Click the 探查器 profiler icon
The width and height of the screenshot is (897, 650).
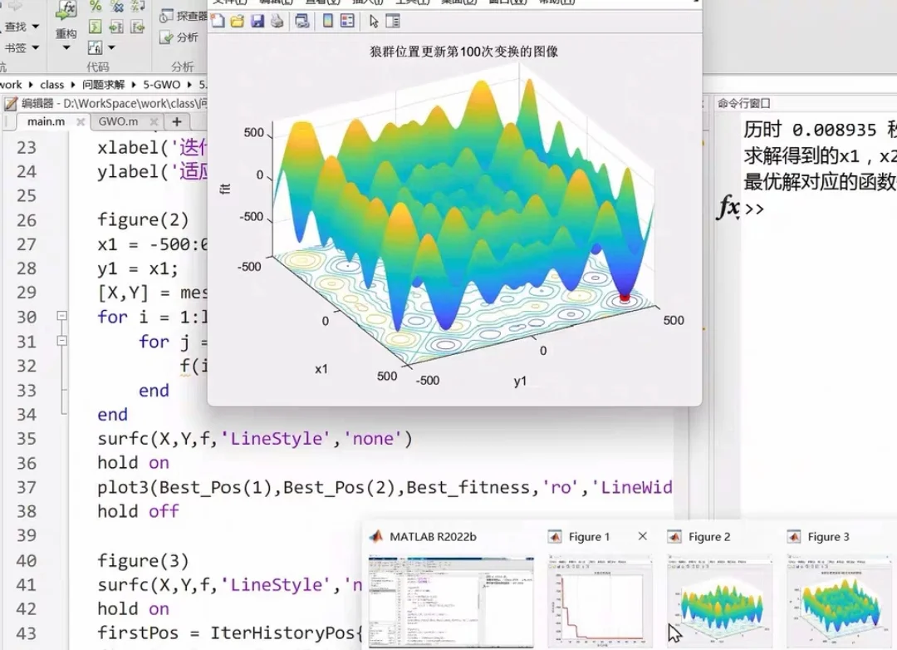[166, 16]
